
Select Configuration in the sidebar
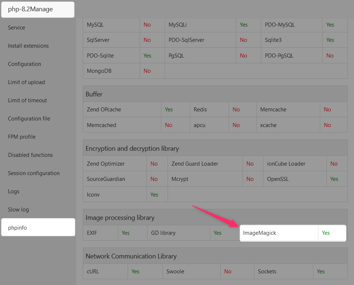click(24, 64)
